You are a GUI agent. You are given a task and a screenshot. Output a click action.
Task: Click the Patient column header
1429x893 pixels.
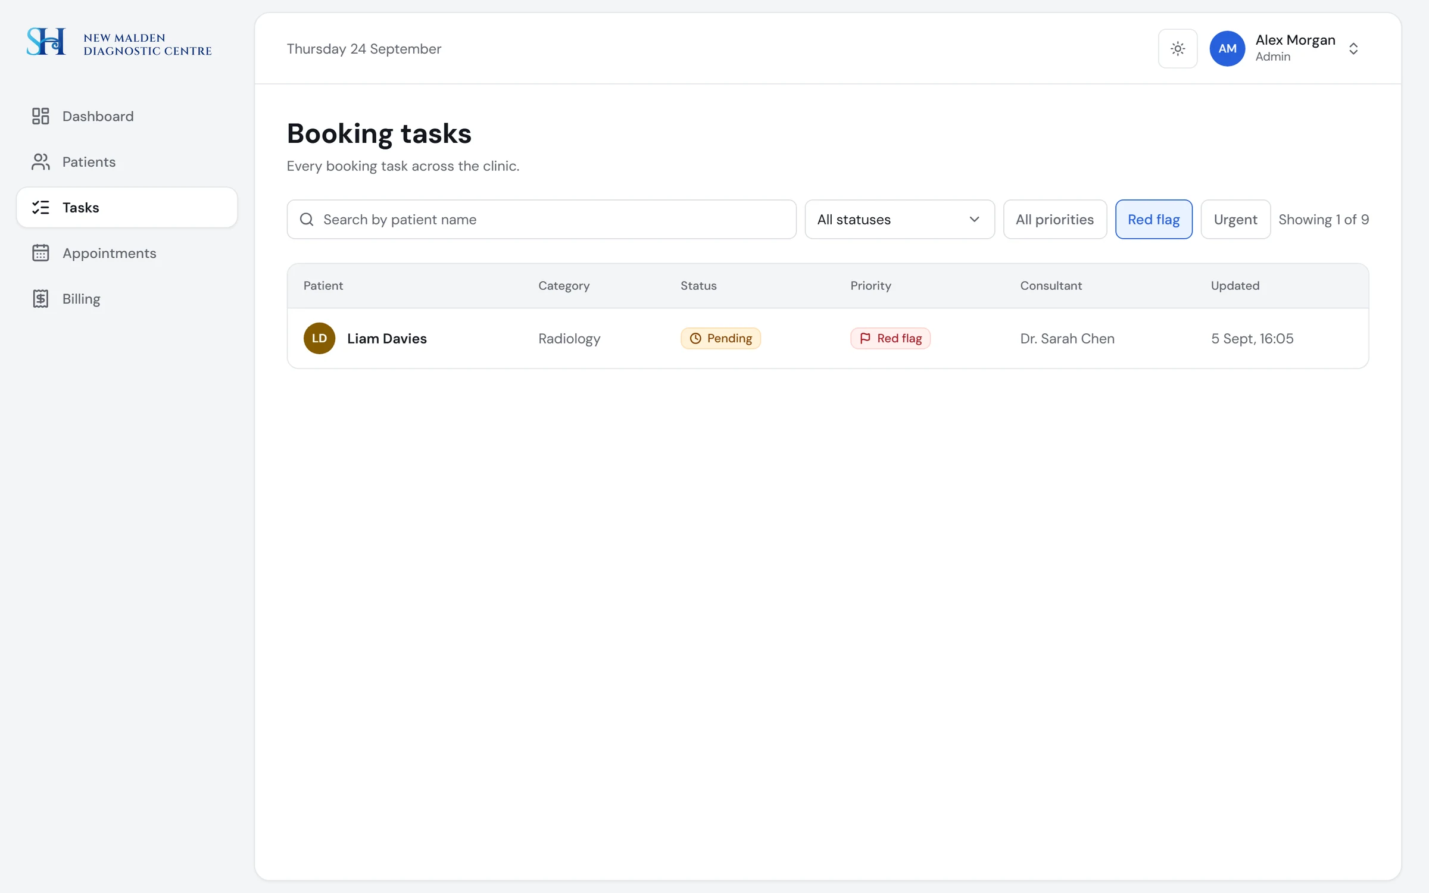click(x=323, y=286)
